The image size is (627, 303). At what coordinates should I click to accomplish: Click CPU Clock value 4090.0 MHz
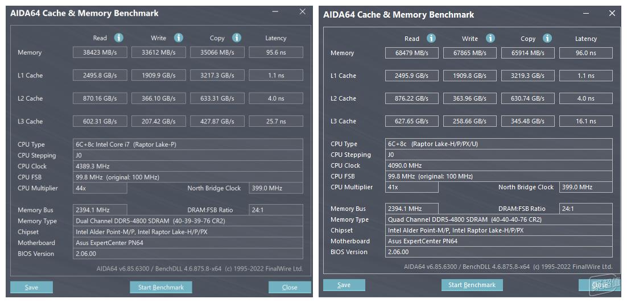click(x=499, y=165)
